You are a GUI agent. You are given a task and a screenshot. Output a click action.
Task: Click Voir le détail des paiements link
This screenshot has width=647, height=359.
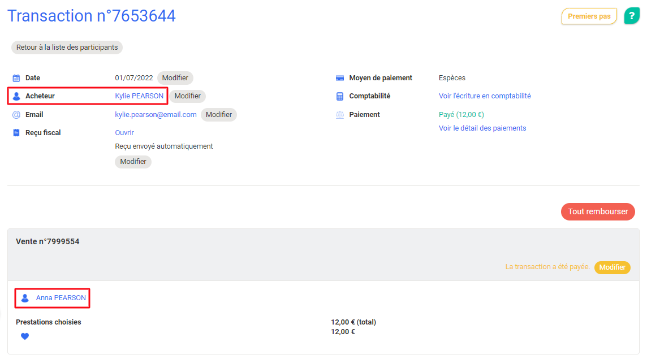click(x=482, y=128)
